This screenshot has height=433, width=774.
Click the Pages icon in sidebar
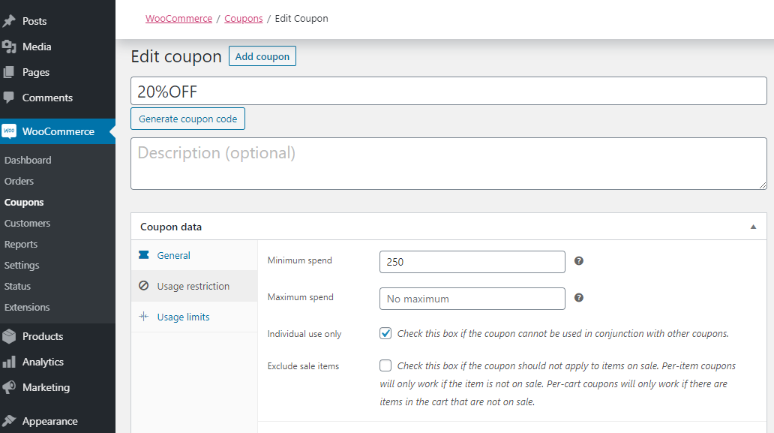[9, 72]
